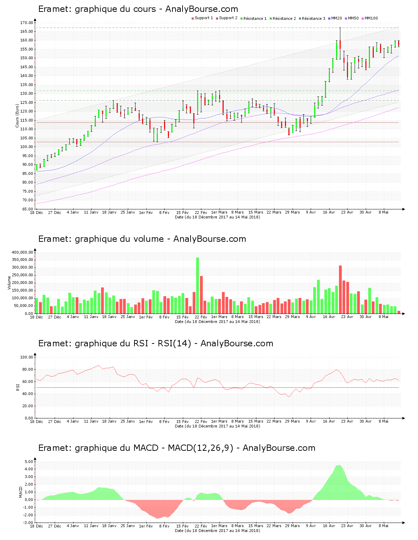The image size is (418, 540).
Task: Click '22 Fév' date under price chart
Action: [201, 213]
